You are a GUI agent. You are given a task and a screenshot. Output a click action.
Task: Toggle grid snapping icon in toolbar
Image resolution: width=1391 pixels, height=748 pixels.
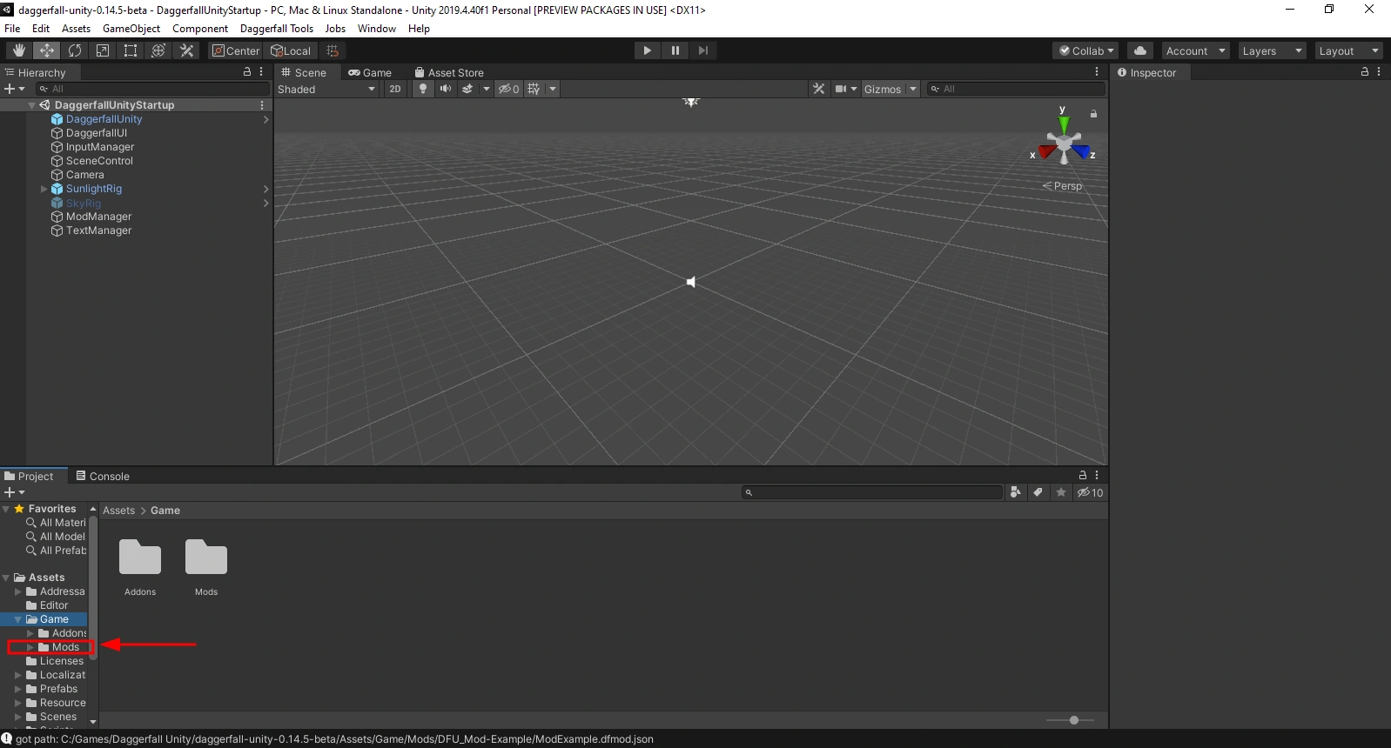pyautogui.click(x=333, y=50)
